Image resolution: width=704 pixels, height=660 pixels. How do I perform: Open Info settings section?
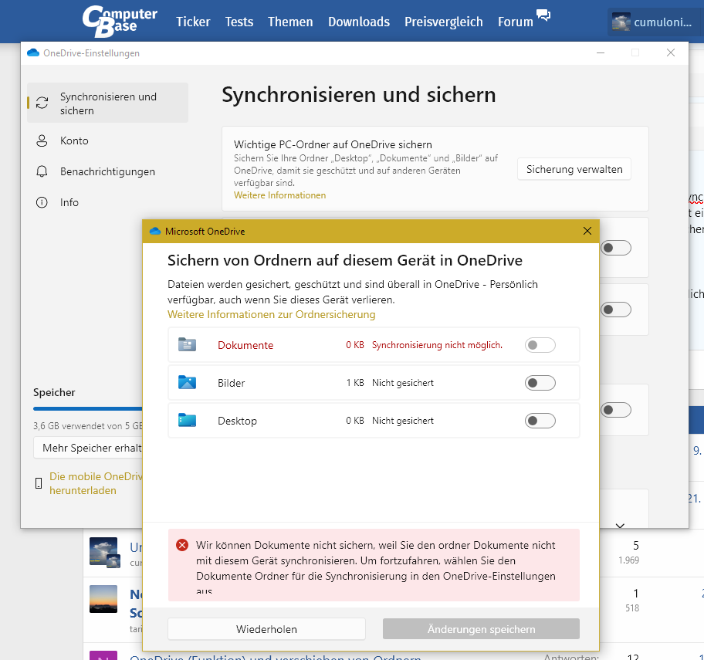pyautogui.click(x=108, y=202)
